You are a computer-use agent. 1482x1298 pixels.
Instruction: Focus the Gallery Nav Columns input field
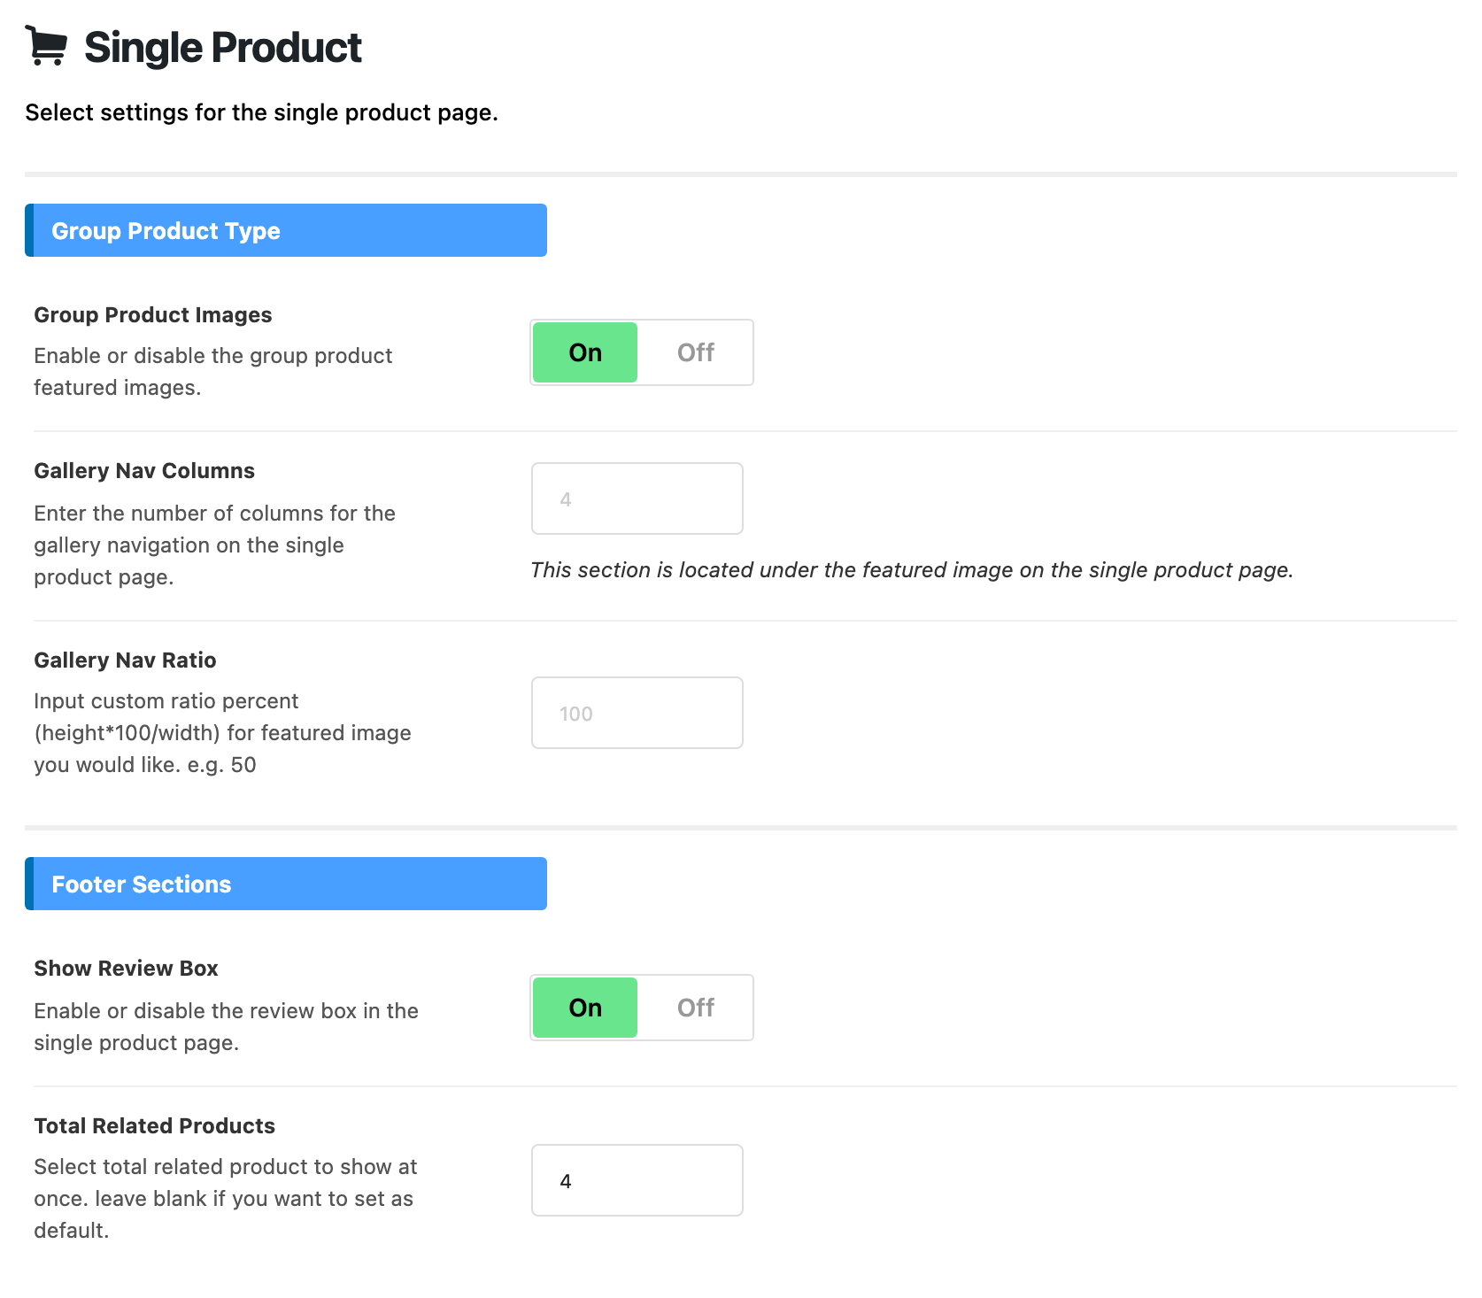637,498
